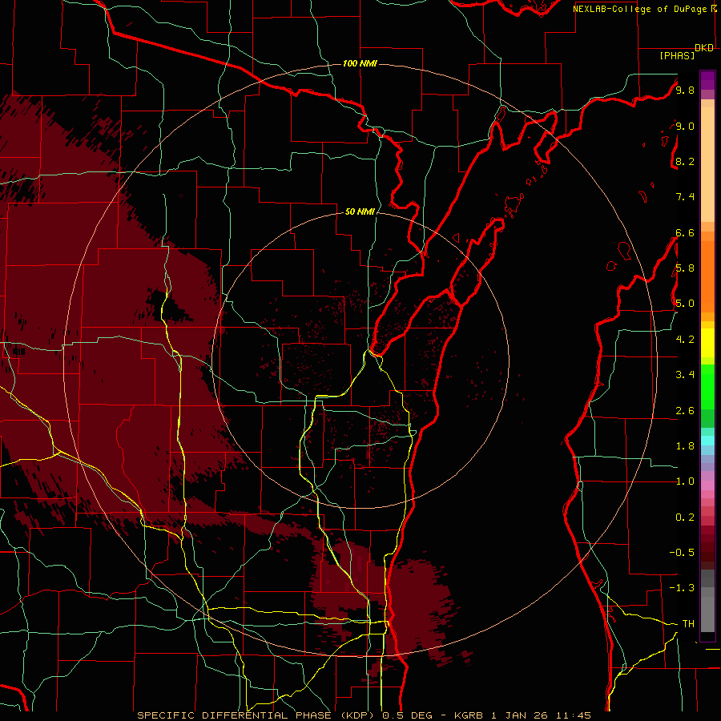The height and width of the screenshot is (721, 721).
Task: Click the 6.6 legend value
Action: point(685,232)
